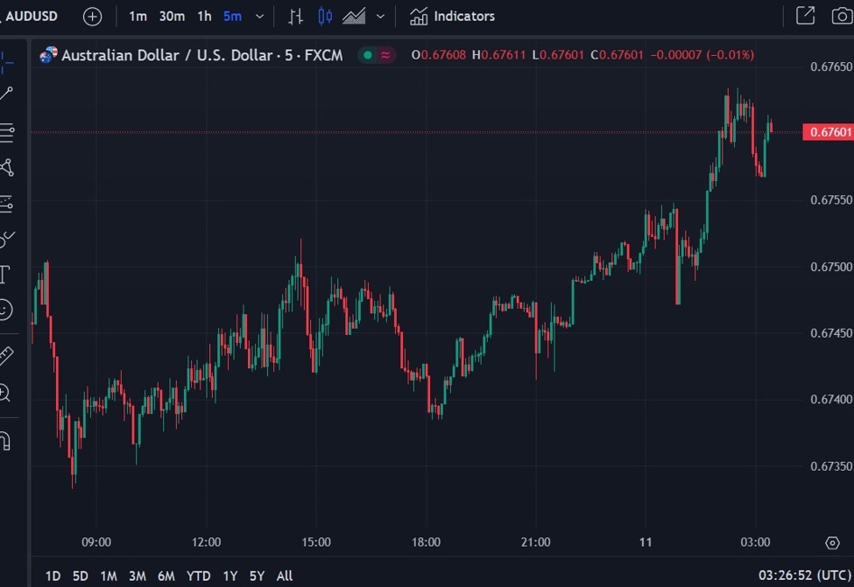Set the date range to YTD
854x587 pixels.
pyautogui.click(x=198, y=576)
